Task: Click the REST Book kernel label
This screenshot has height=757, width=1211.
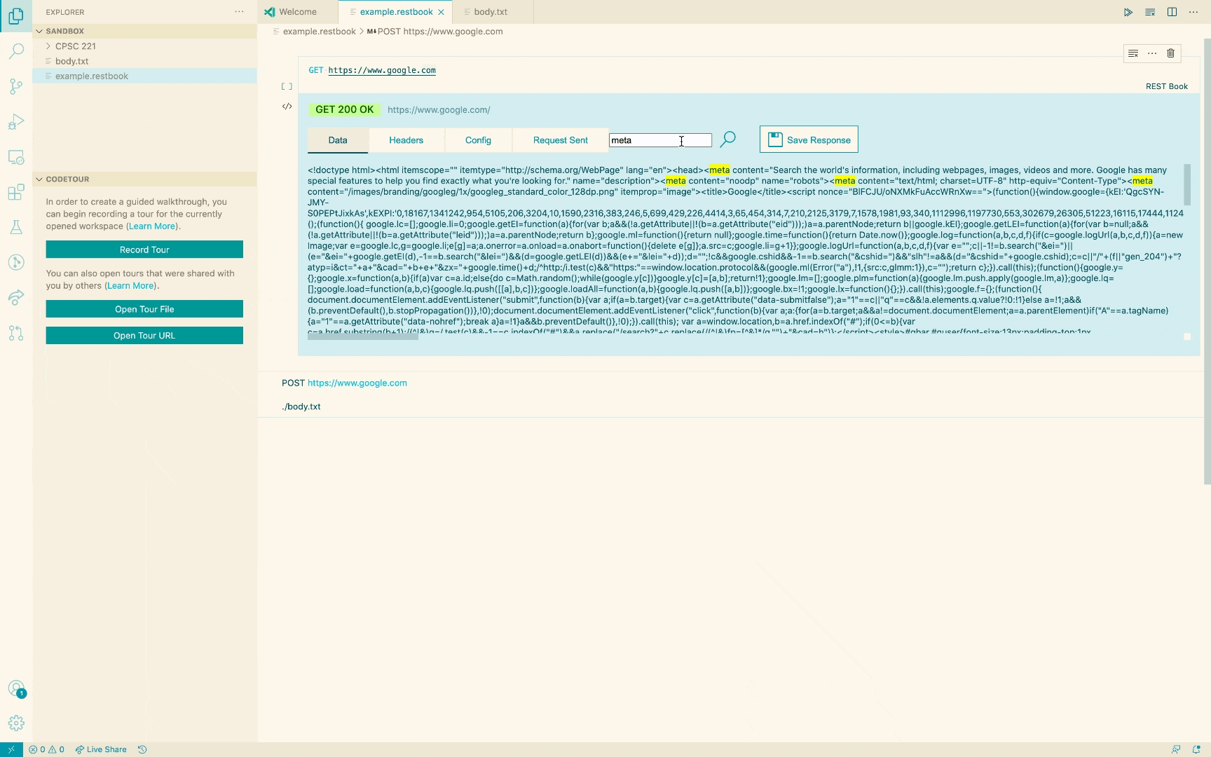Action: 1167,86
